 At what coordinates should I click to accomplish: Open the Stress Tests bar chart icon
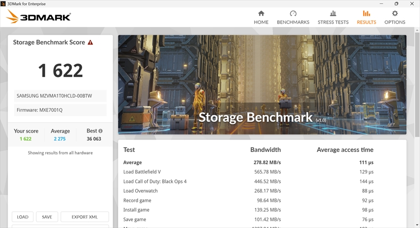pyautogui.click(x=333, y=14)
